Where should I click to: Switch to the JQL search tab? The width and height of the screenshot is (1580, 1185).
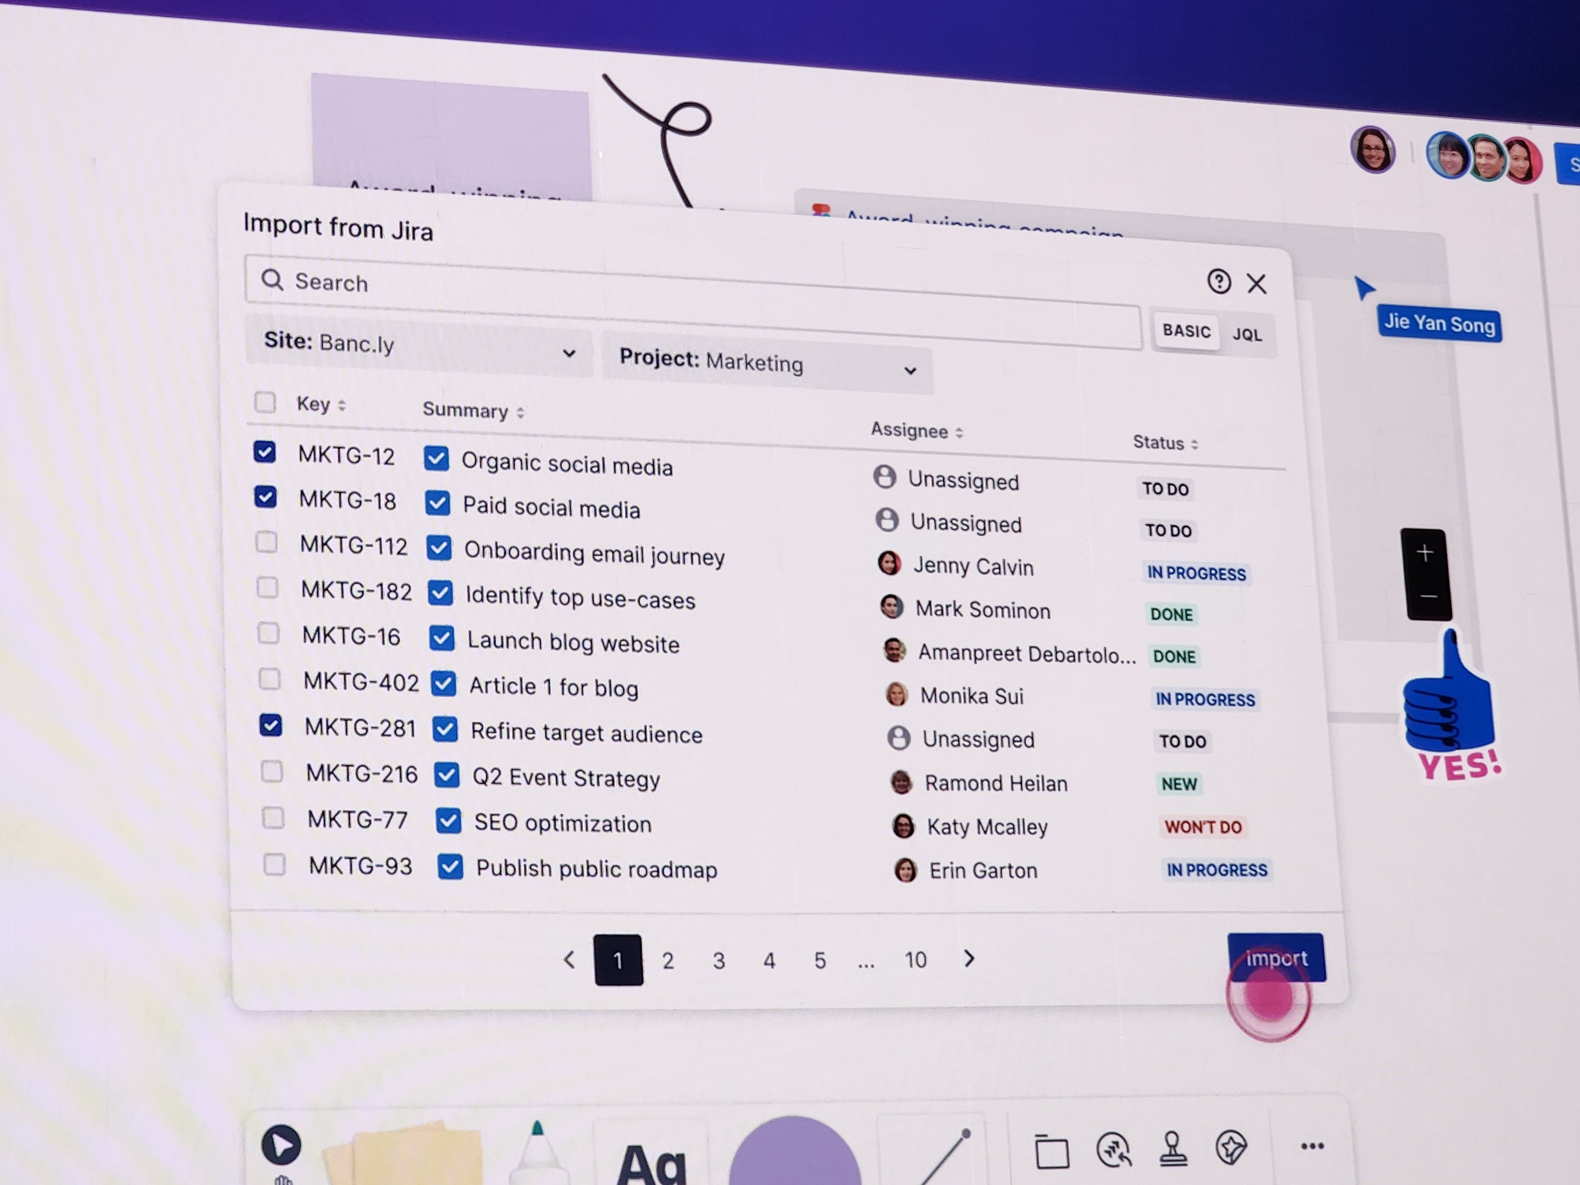coord(1247,334)
